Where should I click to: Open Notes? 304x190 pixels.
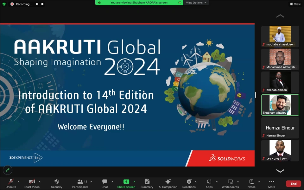click(x=251, y=183)
